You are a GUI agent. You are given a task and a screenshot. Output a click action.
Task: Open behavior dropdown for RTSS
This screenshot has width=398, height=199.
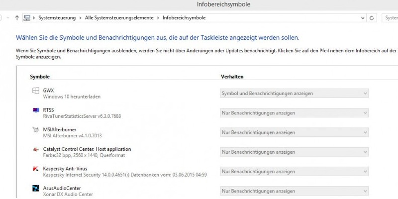pyautogui.click(x=294, y=113)
